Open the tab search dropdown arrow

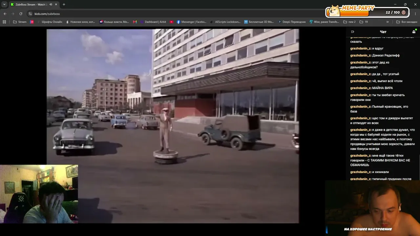[x=4, y=5]
